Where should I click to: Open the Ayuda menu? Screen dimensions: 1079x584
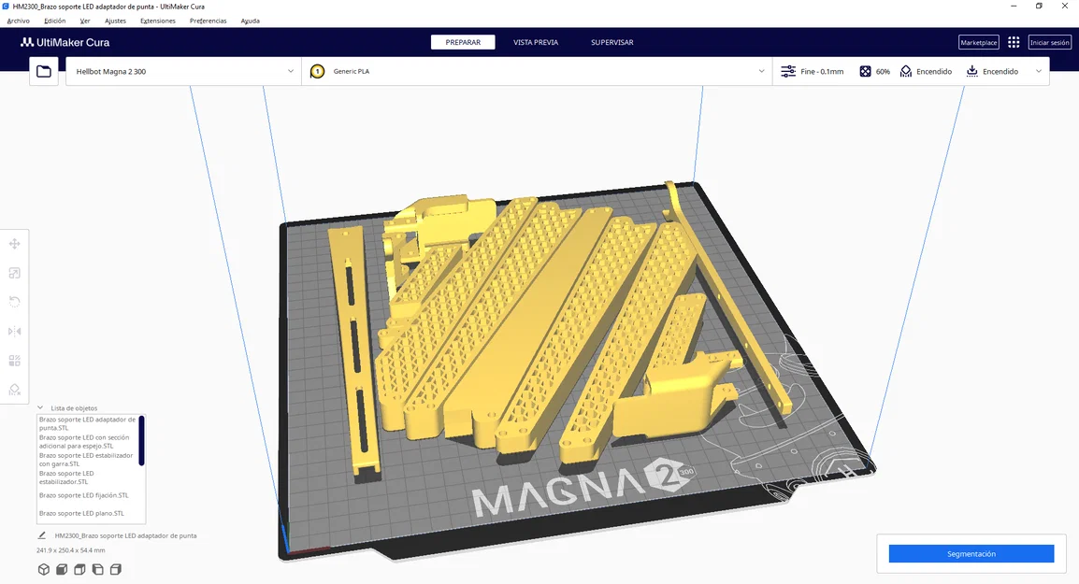[x=250, y=21]
